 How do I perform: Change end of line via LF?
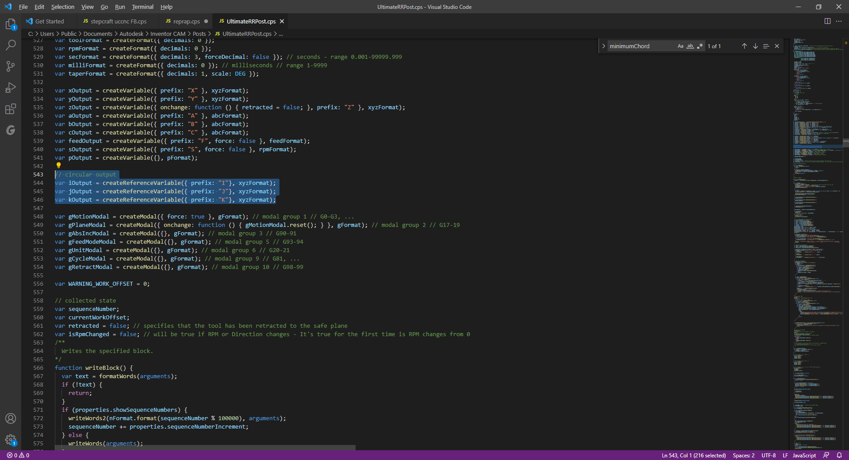pyautogui.click(x=785, y=455)
